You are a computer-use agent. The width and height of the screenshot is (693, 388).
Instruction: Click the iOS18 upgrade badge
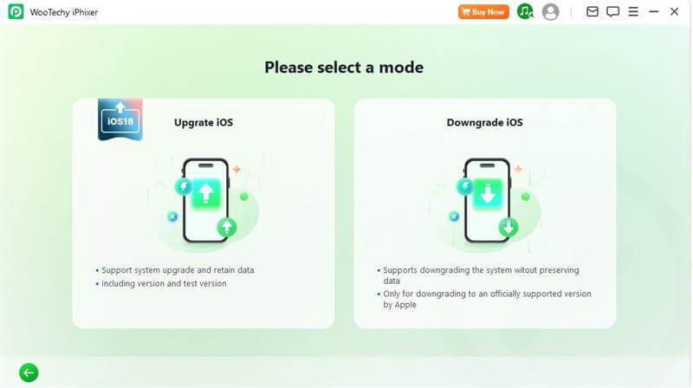tap(120, 120)
